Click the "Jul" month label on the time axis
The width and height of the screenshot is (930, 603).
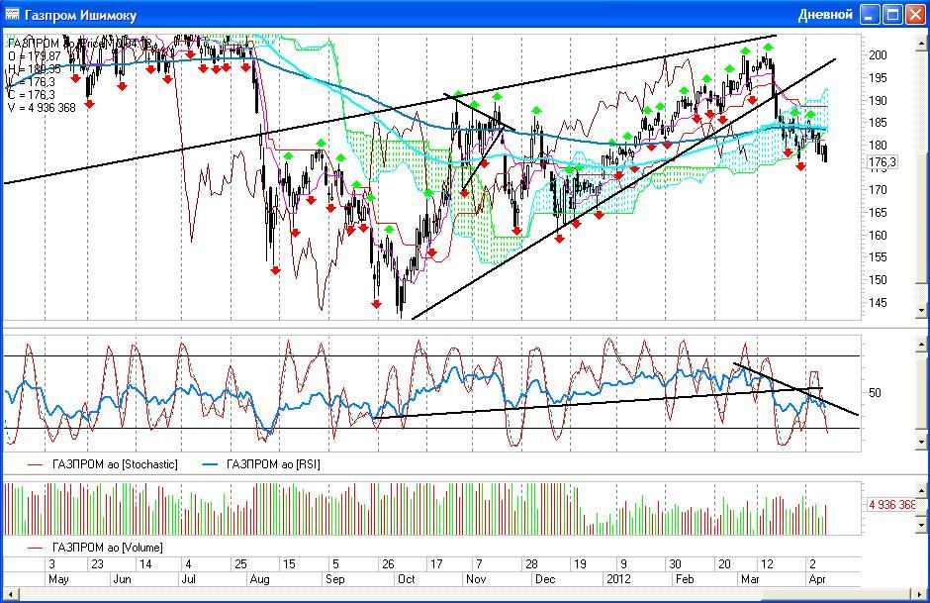[188, 579]
